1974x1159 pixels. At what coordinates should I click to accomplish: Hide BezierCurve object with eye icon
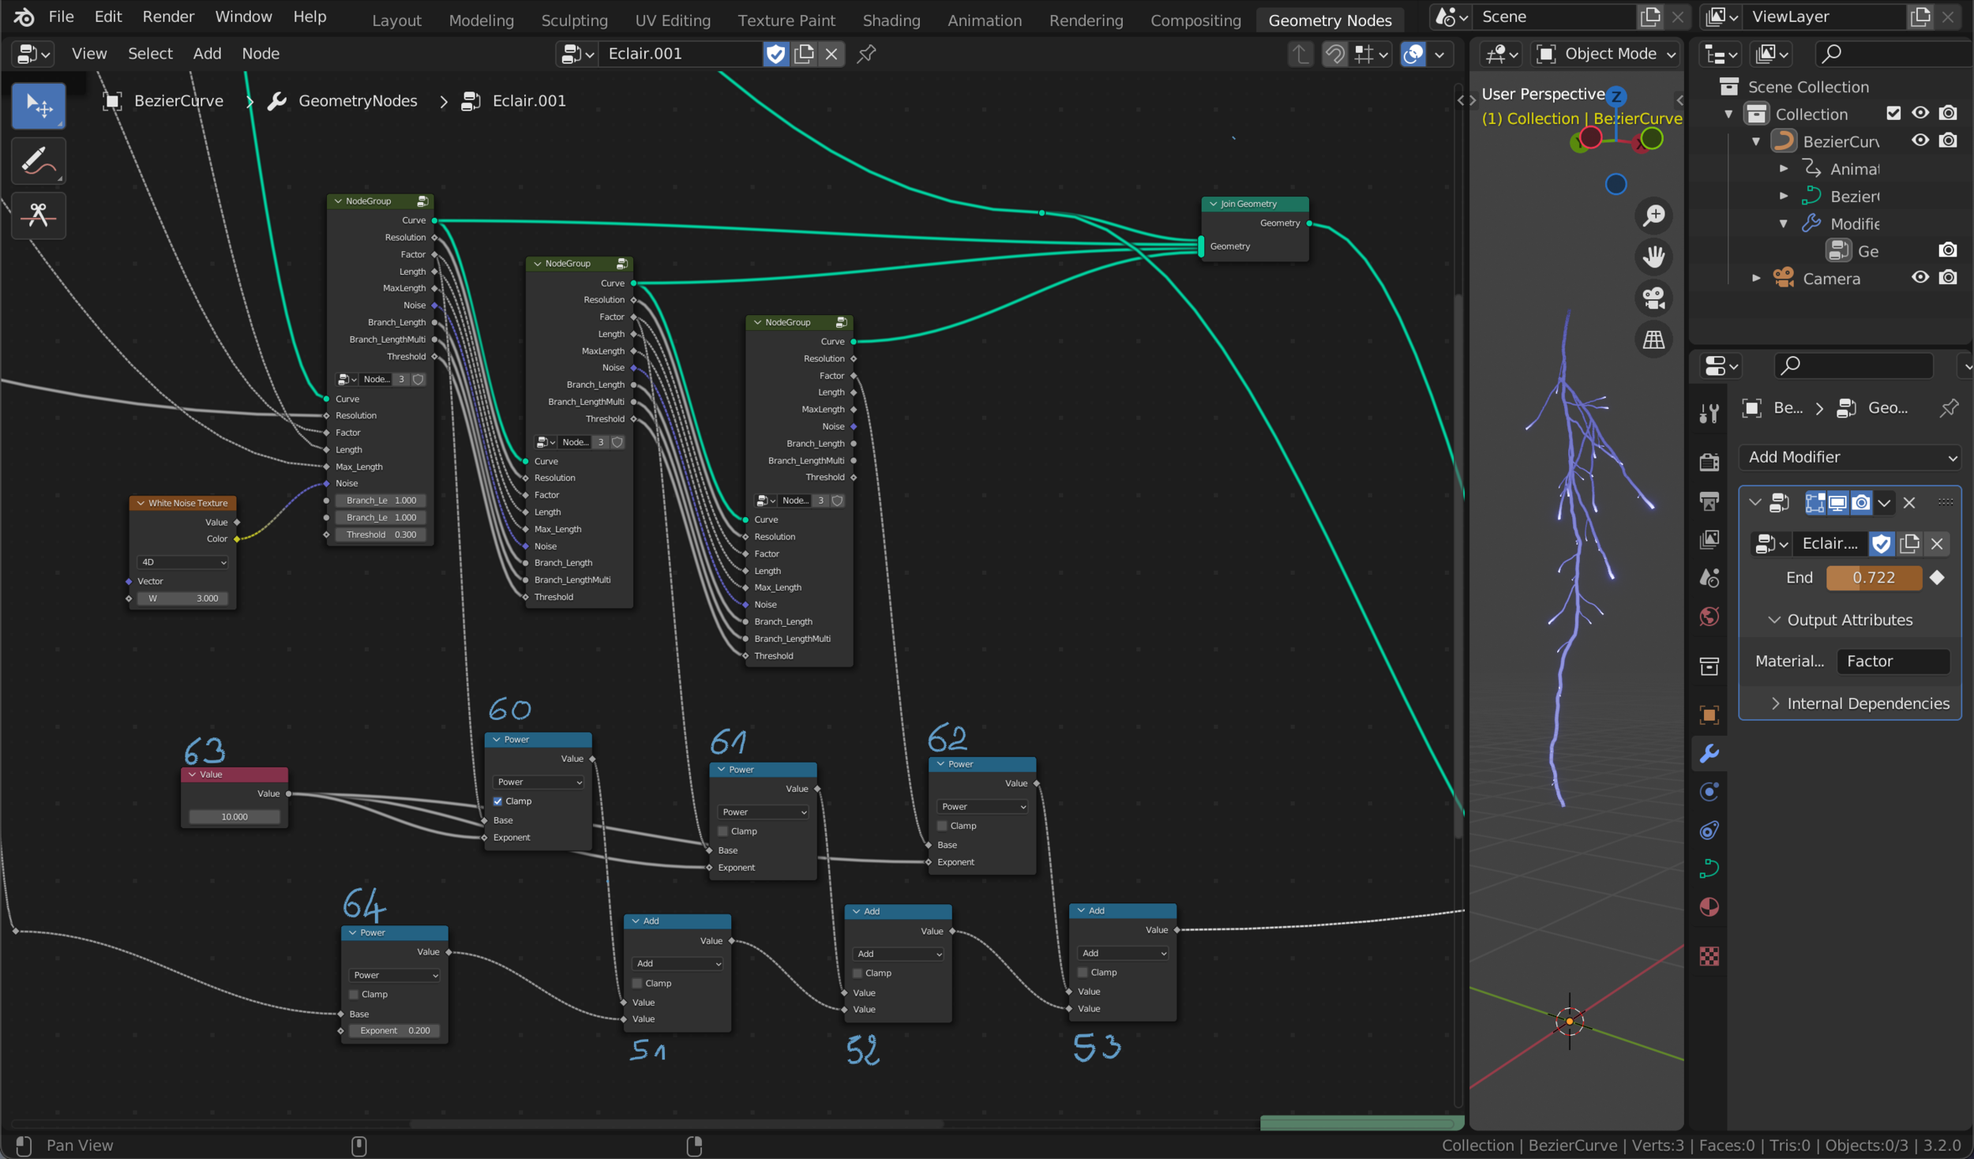(1920, 141)
